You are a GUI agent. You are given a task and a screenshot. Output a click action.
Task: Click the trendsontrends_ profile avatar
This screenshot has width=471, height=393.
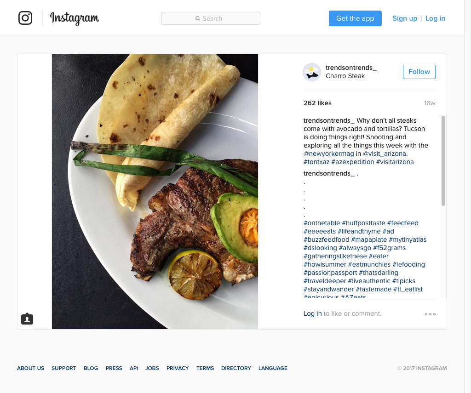click(x=312, y=72)
